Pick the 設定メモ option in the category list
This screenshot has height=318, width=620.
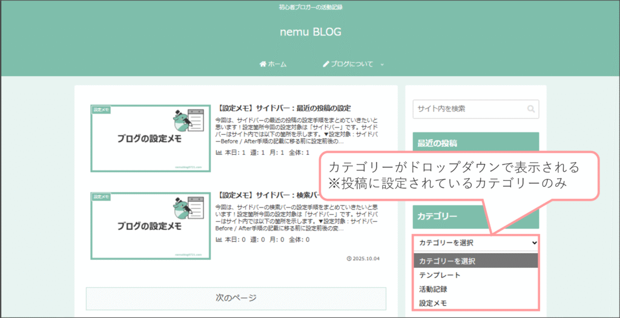[433, 303]
